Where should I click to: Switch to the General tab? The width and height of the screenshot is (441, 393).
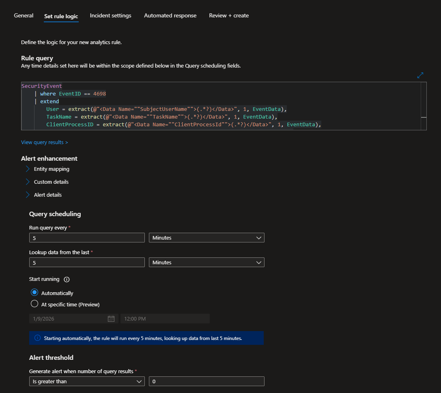pyautogui.click(x=24, y=15)
